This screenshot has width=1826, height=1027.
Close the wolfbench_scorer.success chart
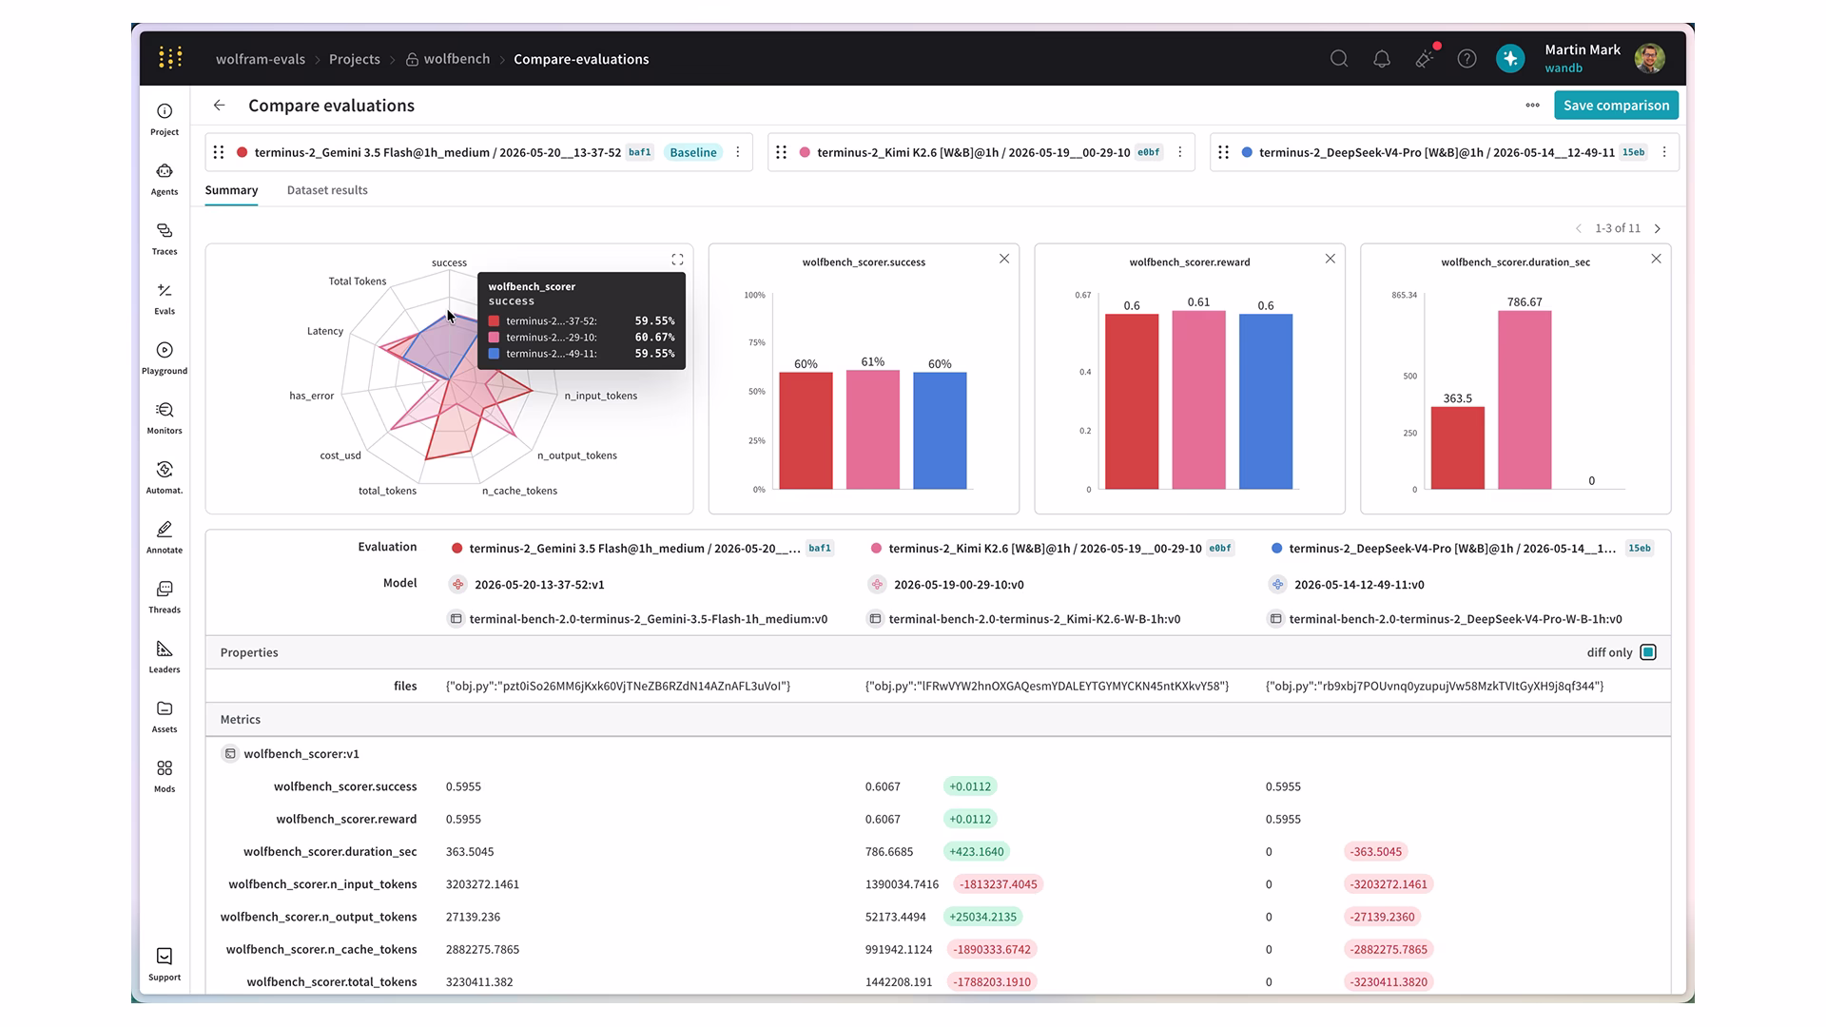click(x=1004, y=259)
